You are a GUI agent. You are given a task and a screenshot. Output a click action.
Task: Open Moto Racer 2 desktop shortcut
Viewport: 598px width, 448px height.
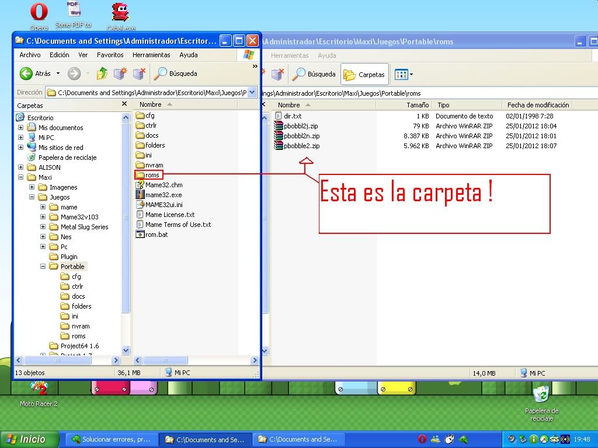point(39,394)
